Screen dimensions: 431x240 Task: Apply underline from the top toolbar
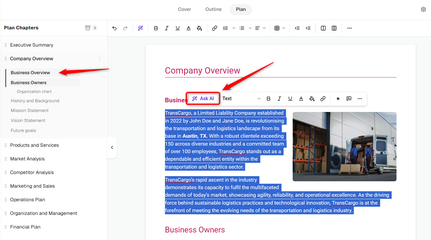click(178, 28)
